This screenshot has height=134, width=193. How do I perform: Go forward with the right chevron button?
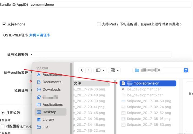point(88,70)
